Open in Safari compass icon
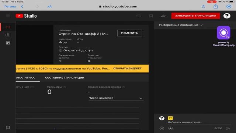236x133 pixels. pyautogui.click(x=229, y=7)
